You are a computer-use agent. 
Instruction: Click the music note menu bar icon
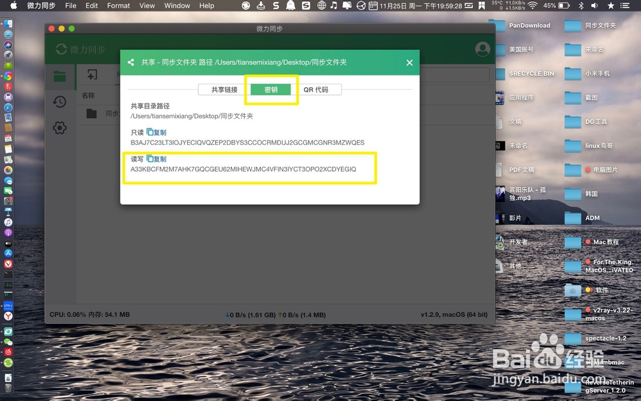click(x=334, y=5)
